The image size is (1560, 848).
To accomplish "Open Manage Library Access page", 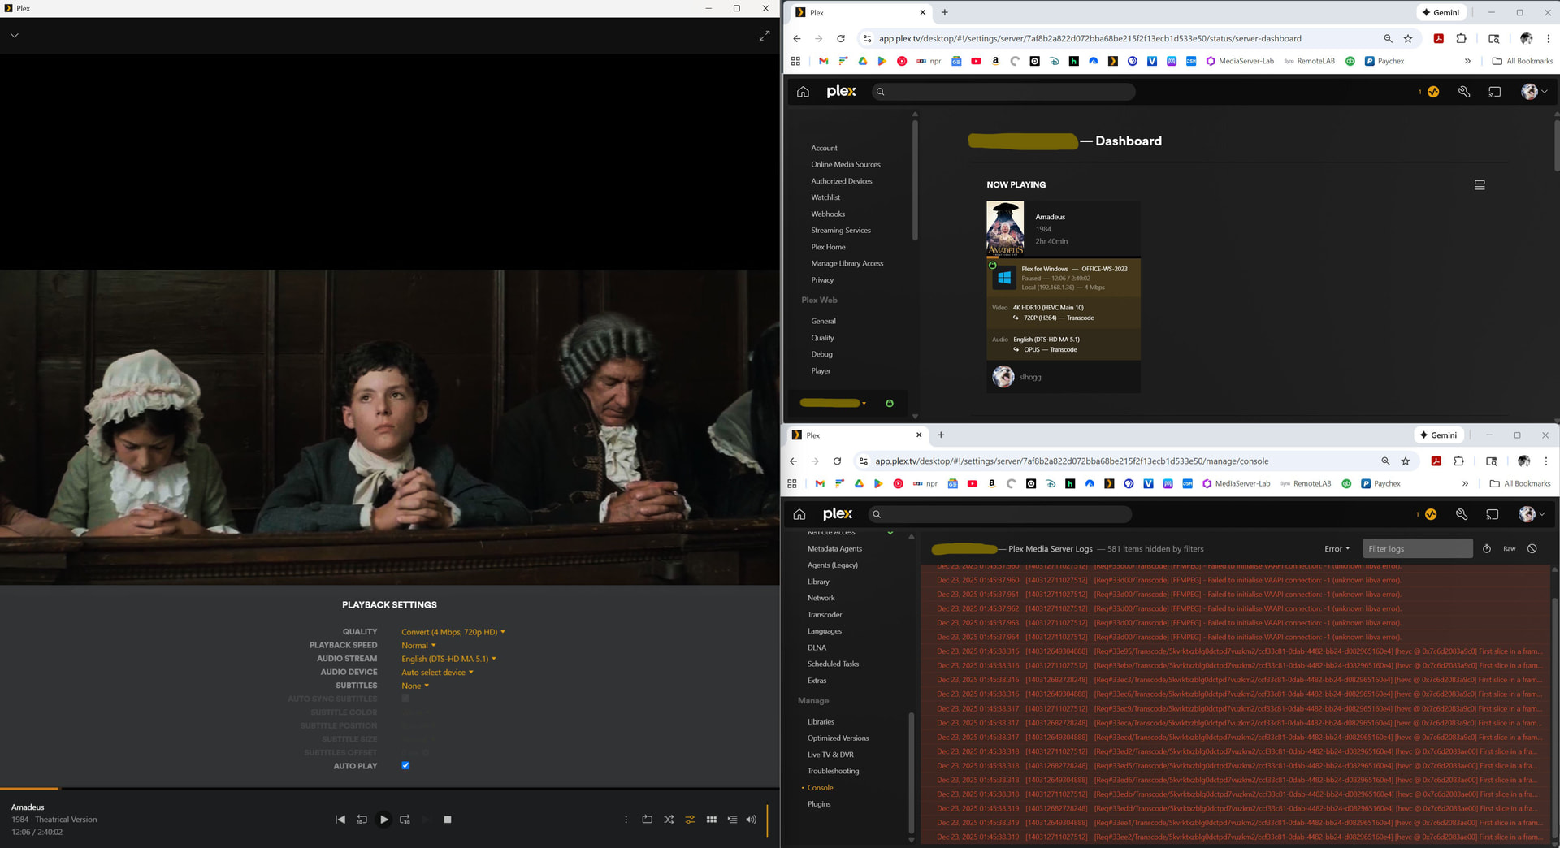I will (847, 264).
